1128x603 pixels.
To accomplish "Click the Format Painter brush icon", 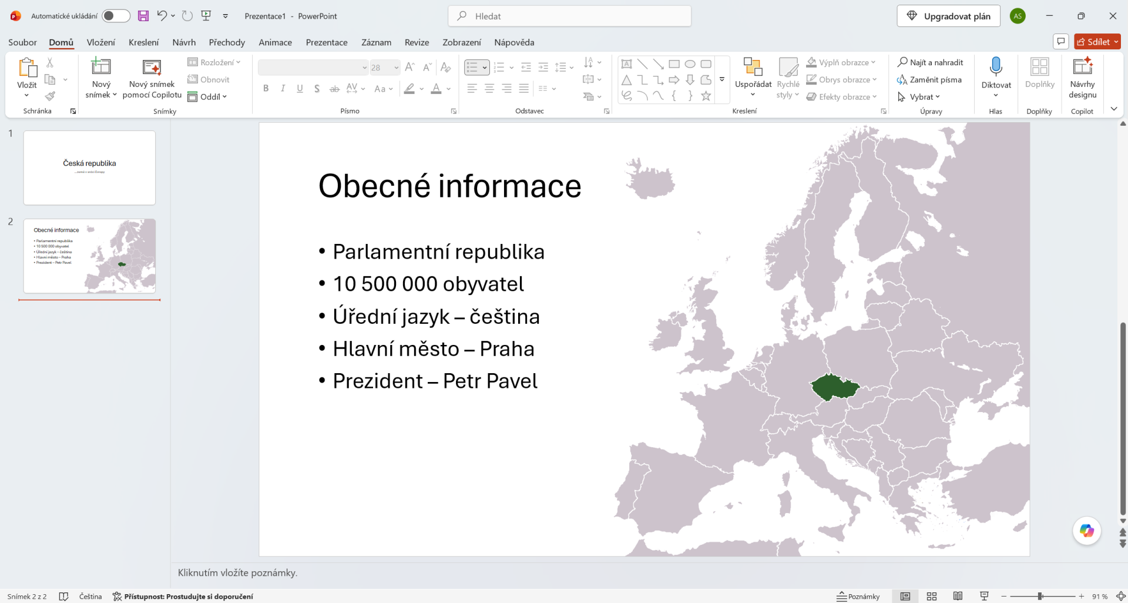I will [50, 96].
